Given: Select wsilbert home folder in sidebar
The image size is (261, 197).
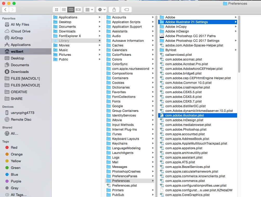Looking at the screenshot, I should pyautogui.click(x=26, y=51).
